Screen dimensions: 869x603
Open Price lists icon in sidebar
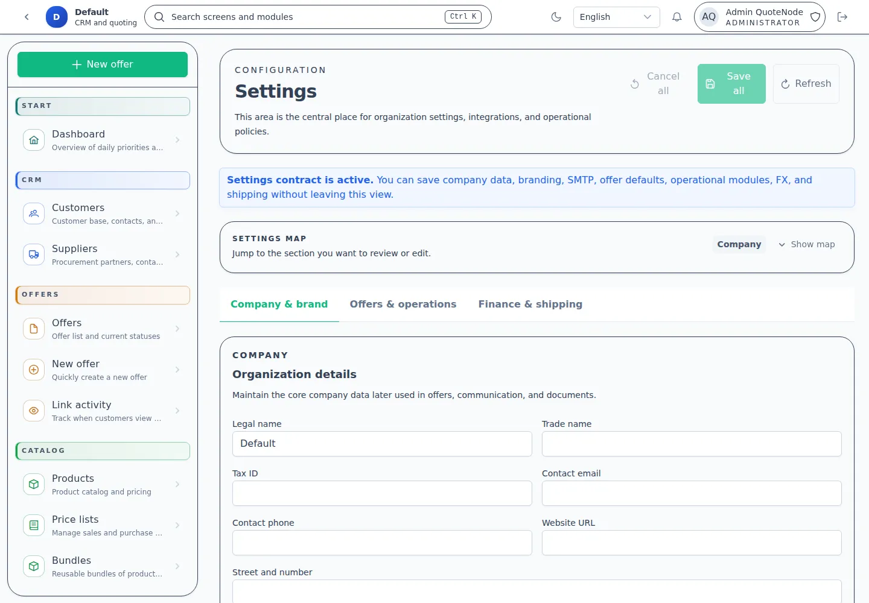tap(34, 525)
